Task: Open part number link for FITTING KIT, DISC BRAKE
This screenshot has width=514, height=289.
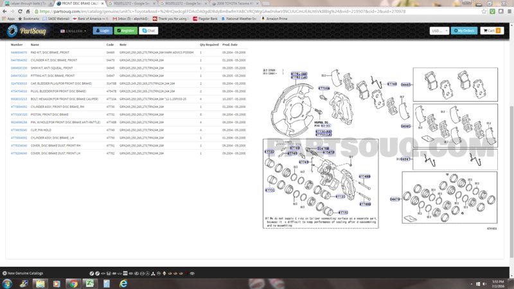Action: (19, 76)
